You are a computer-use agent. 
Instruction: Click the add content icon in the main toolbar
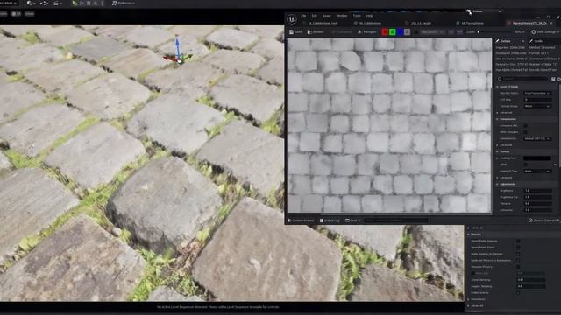coord(30,3)
